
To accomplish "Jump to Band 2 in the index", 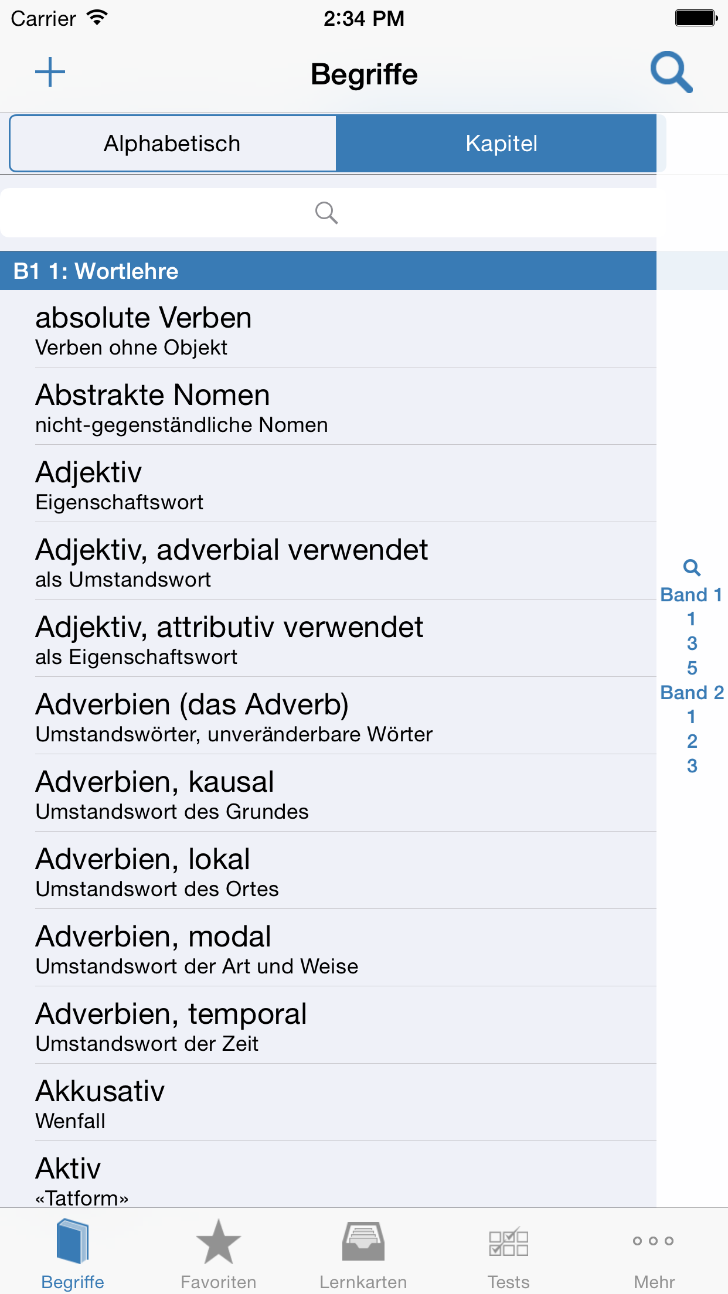I will [692, 693].
